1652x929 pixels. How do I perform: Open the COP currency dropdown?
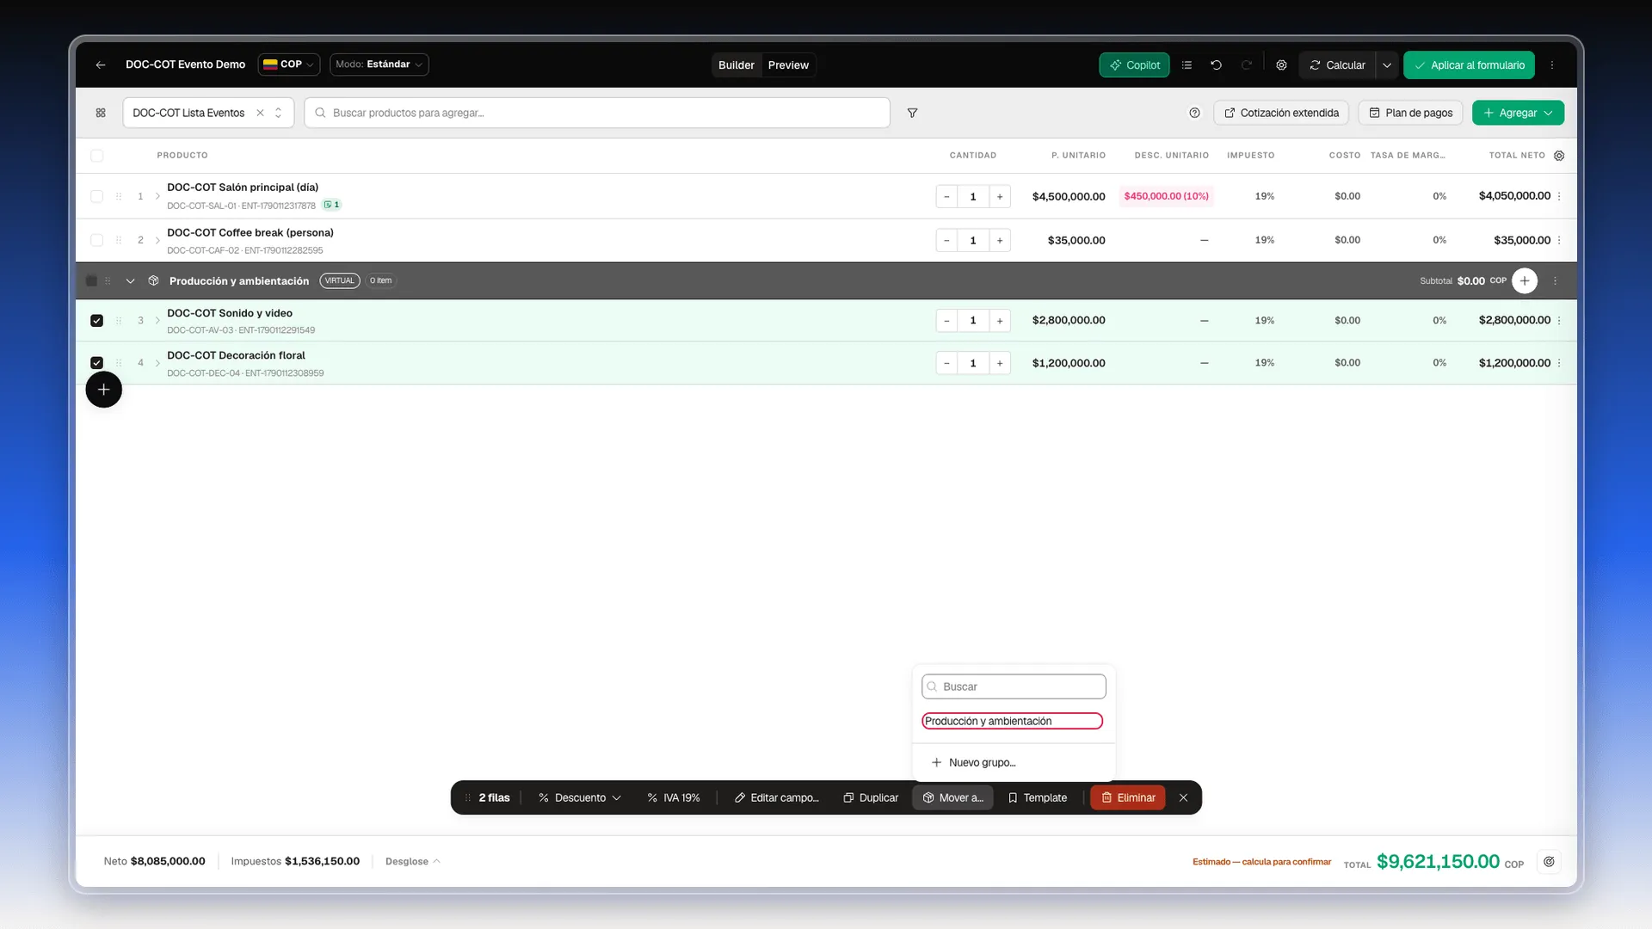click(289, 65)
